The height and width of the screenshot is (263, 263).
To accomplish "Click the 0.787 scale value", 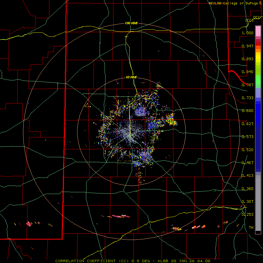I will (248, 85).
